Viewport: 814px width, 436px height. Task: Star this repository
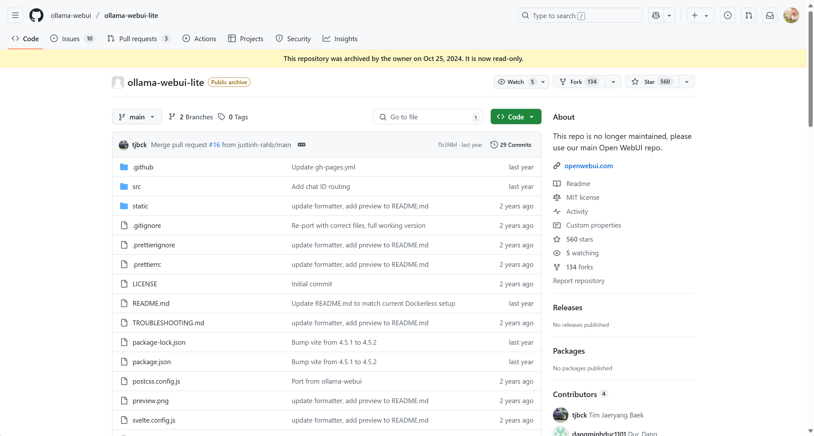click(652, 82)
